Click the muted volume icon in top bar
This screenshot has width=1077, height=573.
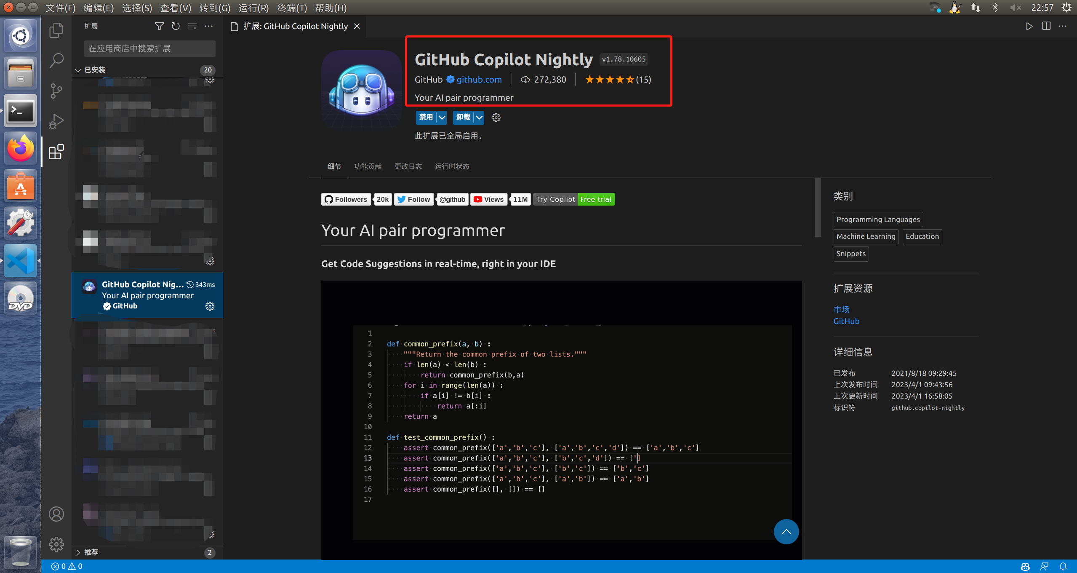tap(1015, 8)
